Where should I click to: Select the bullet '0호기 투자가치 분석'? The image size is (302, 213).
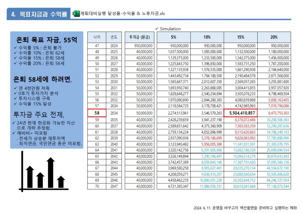(38, 94)
